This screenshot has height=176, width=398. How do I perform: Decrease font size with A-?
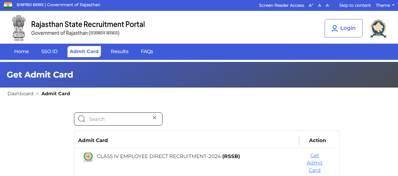328,5
